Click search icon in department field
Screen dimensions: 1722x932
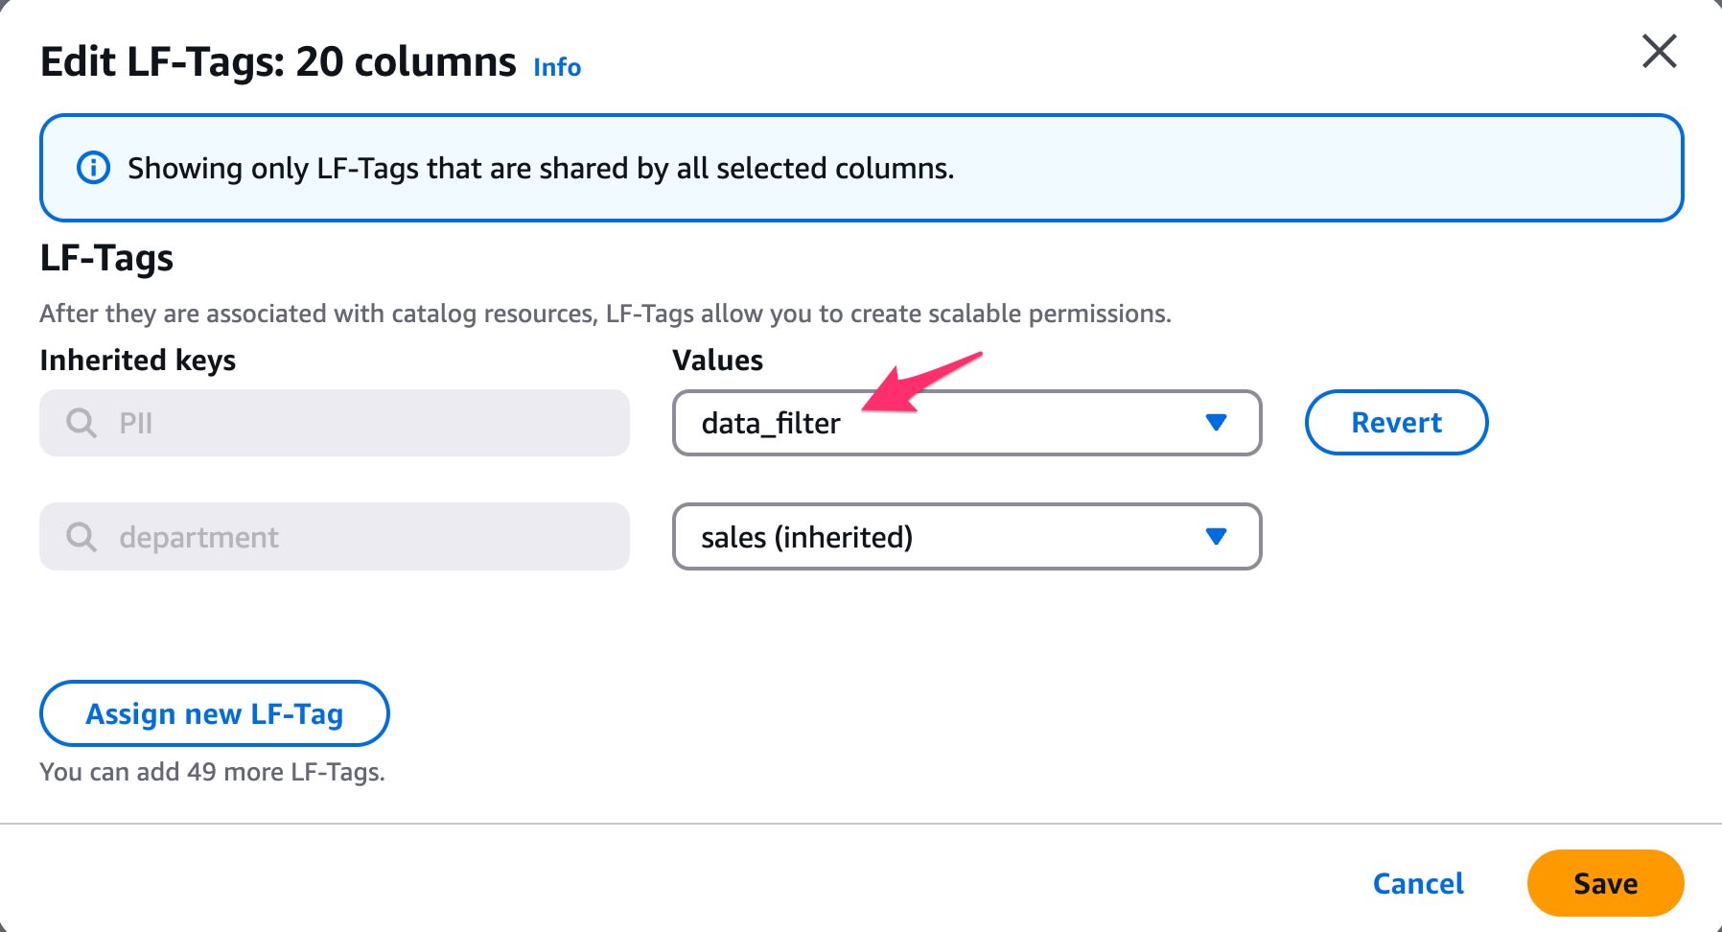point(81,537)
